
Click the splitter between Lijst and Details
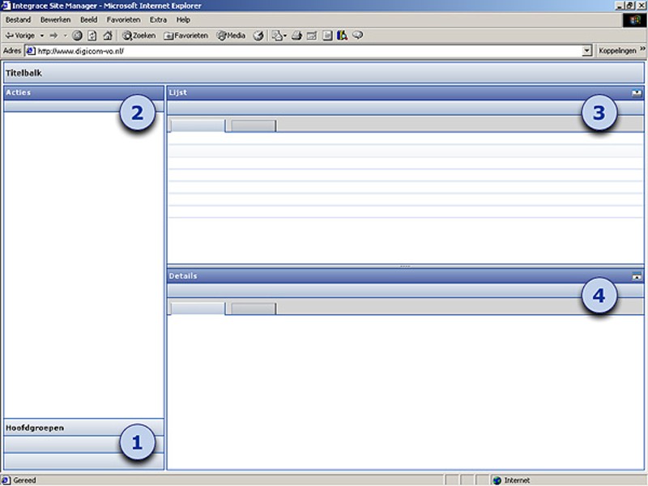(x=405, y=266)
